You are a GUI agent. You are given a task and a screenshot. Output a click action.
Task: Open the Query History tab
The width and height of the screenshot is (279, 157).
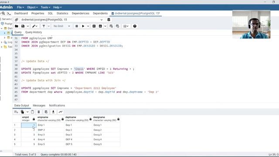tap(34, 32)
